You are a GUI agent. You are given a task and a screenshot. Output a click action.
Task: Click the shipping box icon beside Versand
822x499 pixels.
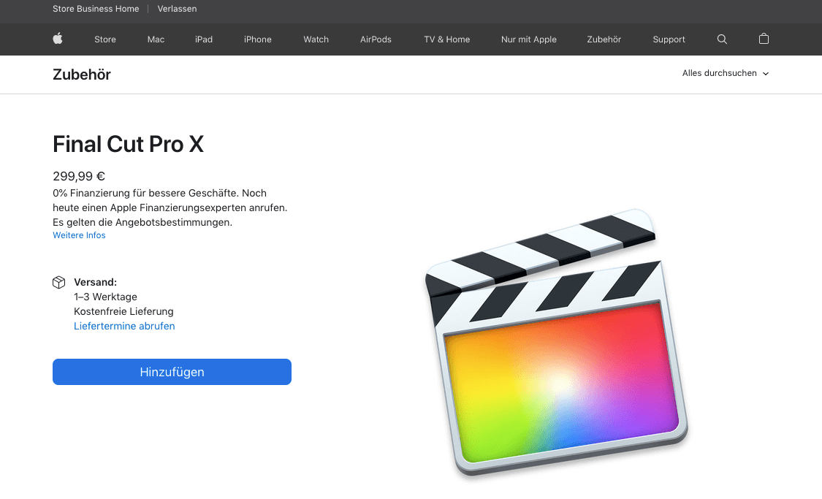tap(58, 282)
